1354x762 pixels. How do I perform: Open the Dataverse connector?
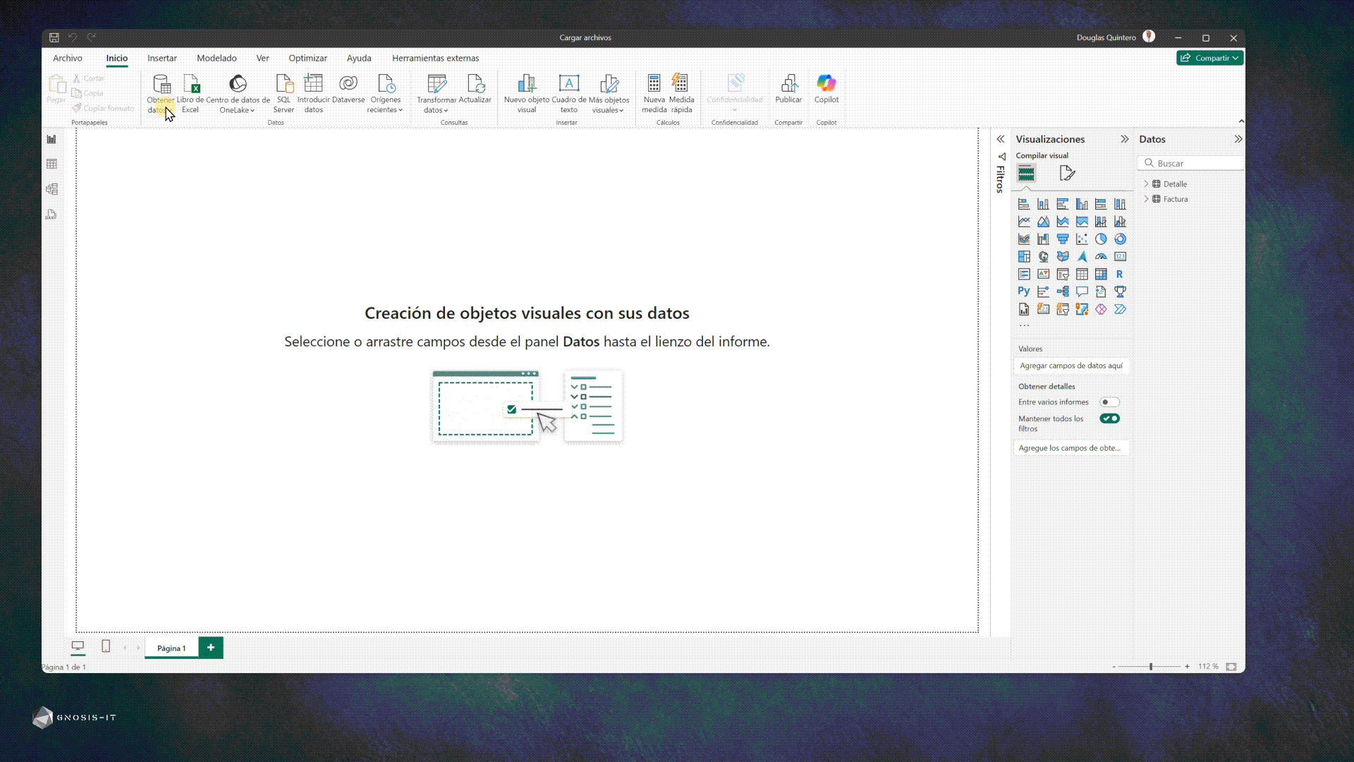point(348,90)
